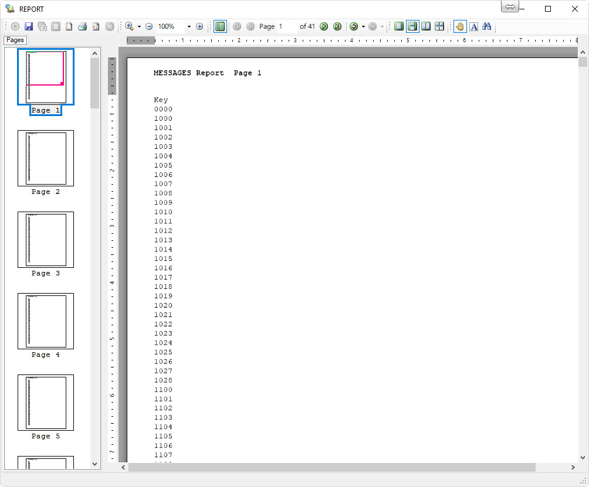
Task: Go to next page green icon
Action: [x=324, y=26]
